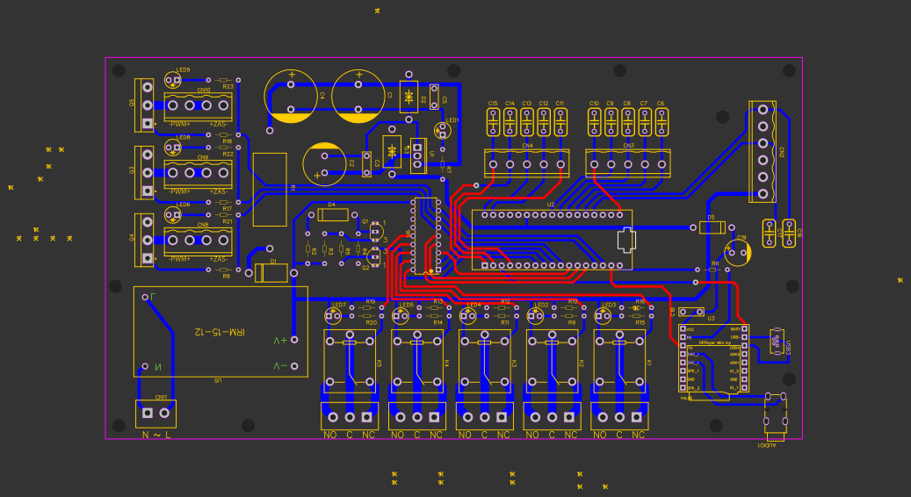Select terminal block CN8
The image size is (911, 497).
coord(199,241)
